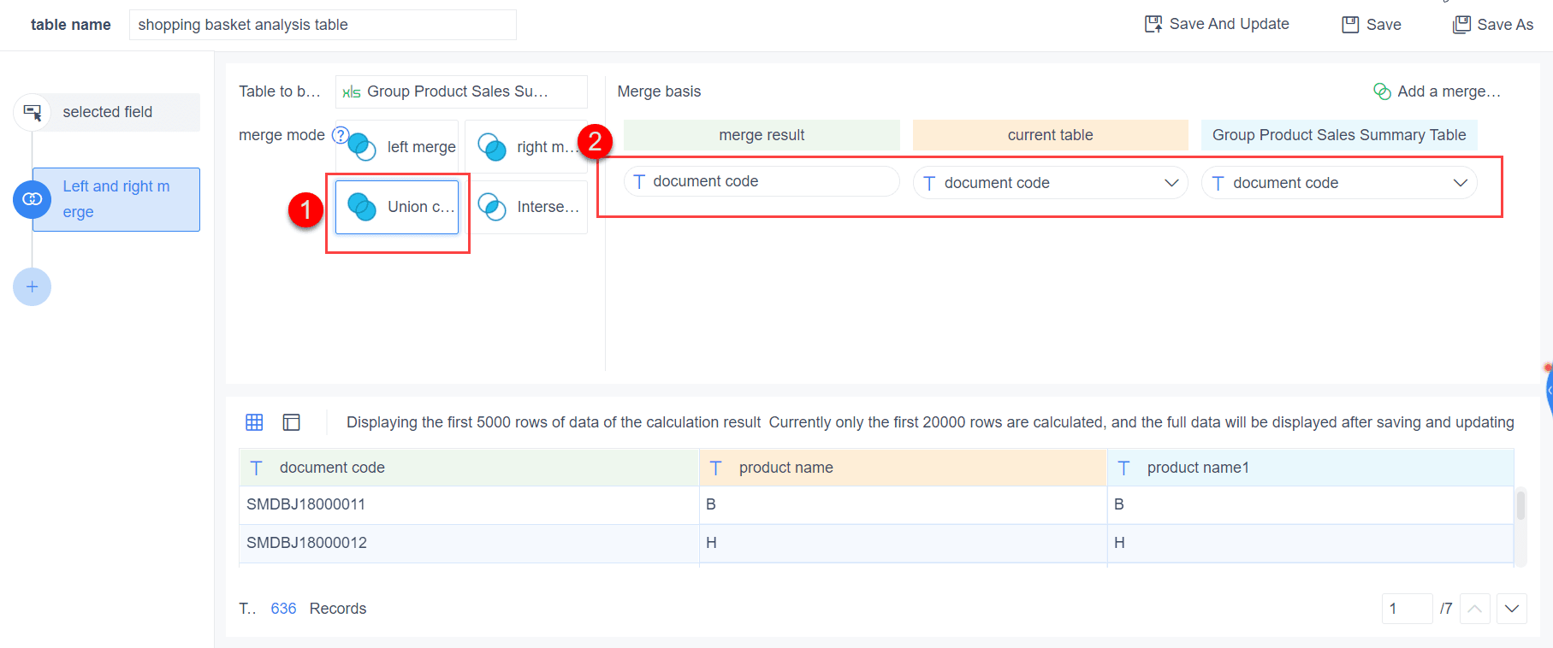Screen dimensions: 1553x648
Task: Click the Save And Update icon
Action: (1153, 24)
